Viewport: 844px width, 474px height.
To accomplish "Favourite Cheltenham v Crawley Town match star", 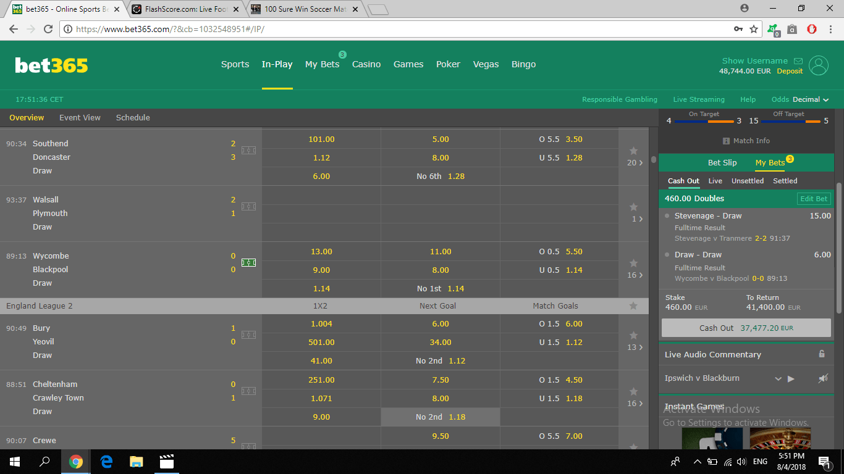I will [633, 391].
